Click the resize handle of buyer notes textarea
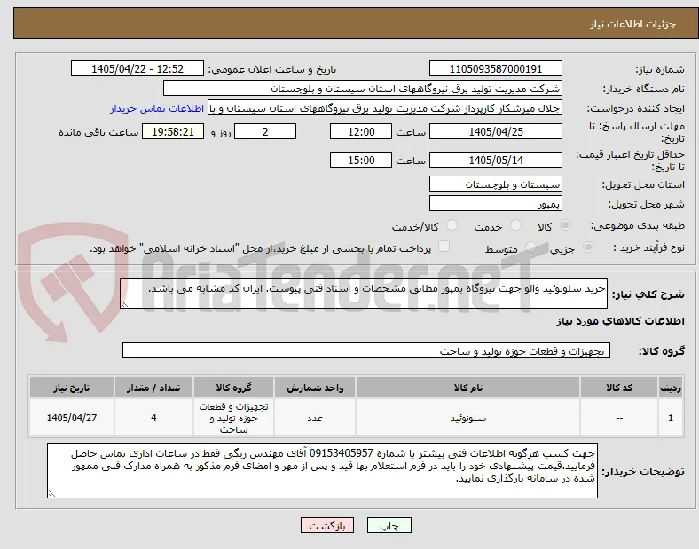Viewport: 699px width, 549px height. tap(51, 493)
